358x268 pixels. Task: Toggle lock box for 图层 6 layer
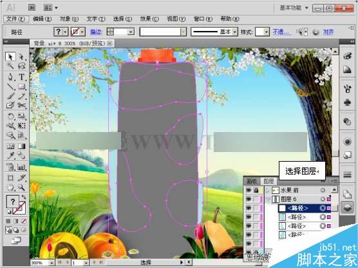click(x=256, y=199)
